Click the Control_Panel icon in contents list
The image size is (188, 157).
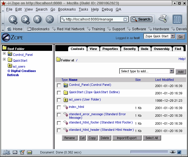66,85
